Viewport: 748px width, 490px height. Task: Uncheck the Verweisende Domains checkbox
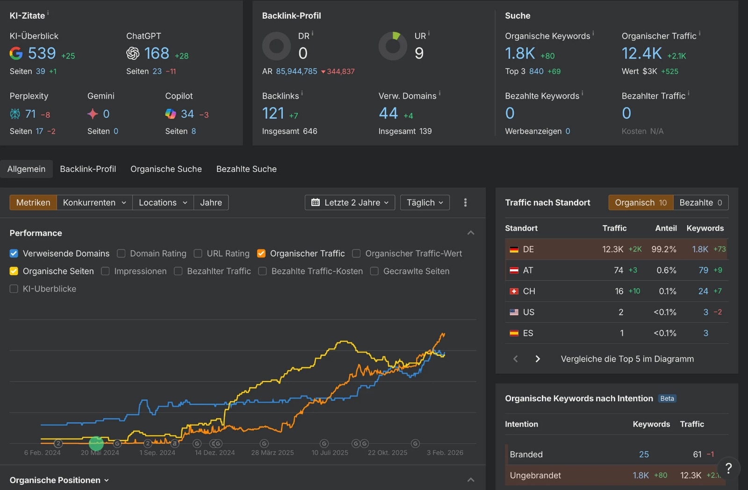click(14, 254)
